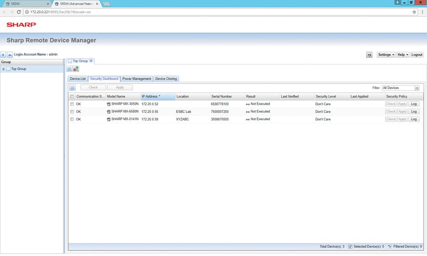427x256 pixels.
Task: Click the left arrow collapse panel icon
Action: pos(3,54)
